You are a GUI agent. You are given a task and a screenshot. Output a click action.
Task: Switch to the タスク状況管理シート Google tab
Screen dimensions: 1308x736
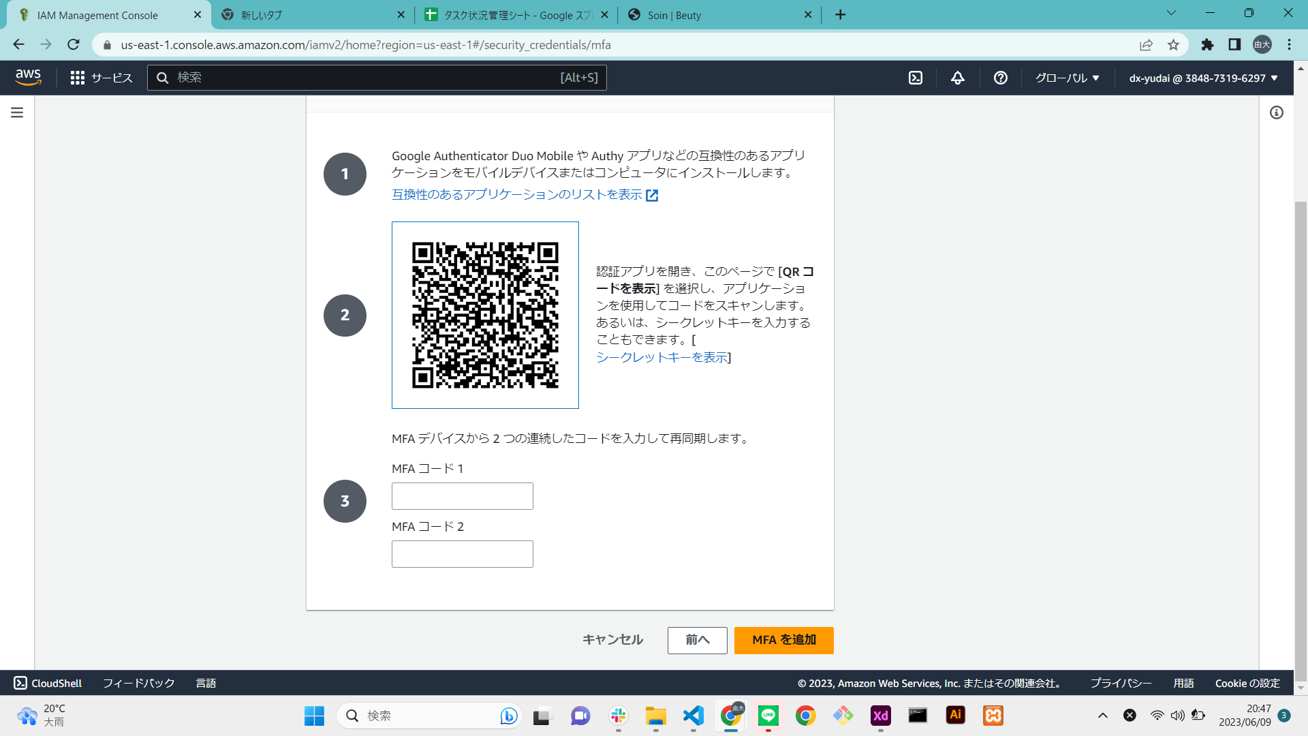516,15
